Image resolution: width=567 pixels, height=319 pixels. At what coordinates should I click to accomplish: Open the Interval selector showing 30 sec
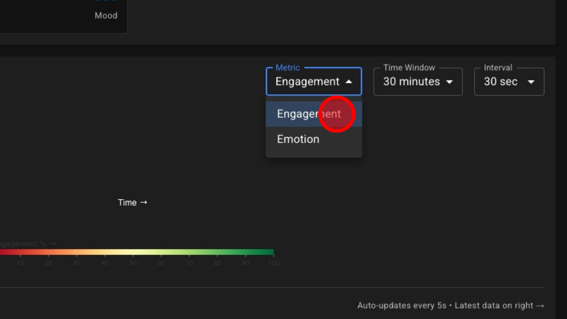coord(501,82)
